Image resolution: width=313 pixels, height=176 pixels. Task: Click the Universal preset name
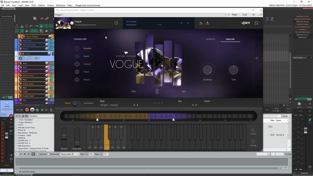pos(131,22)
